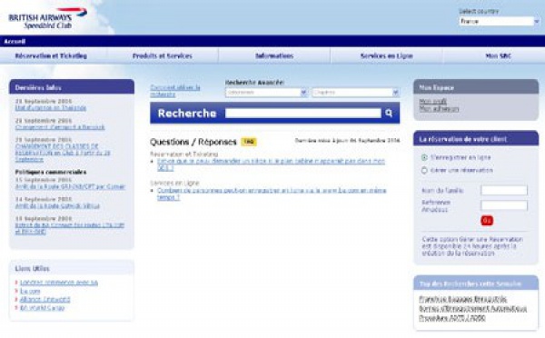This screenshot has width=545, height=338.
Task: Open the Mon adhésion link
Action: coord(439,109)
